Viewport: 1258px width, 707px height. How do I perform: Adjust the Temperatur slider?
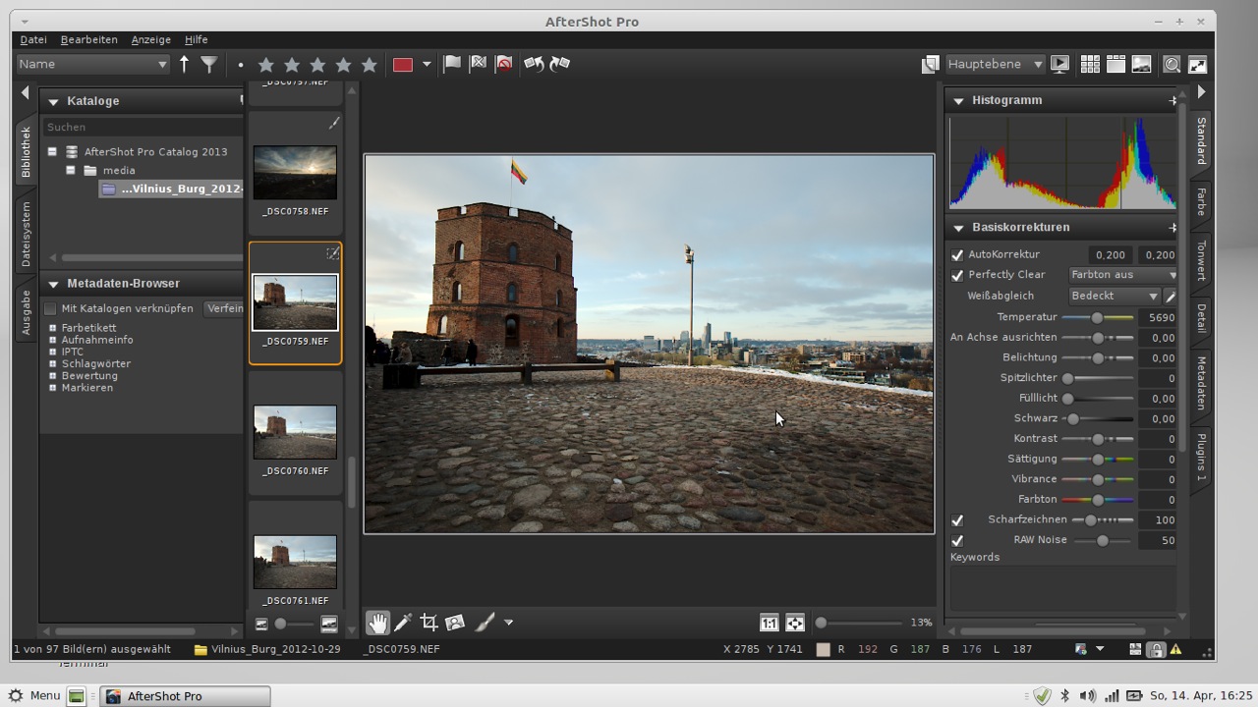click(1097, 317)
